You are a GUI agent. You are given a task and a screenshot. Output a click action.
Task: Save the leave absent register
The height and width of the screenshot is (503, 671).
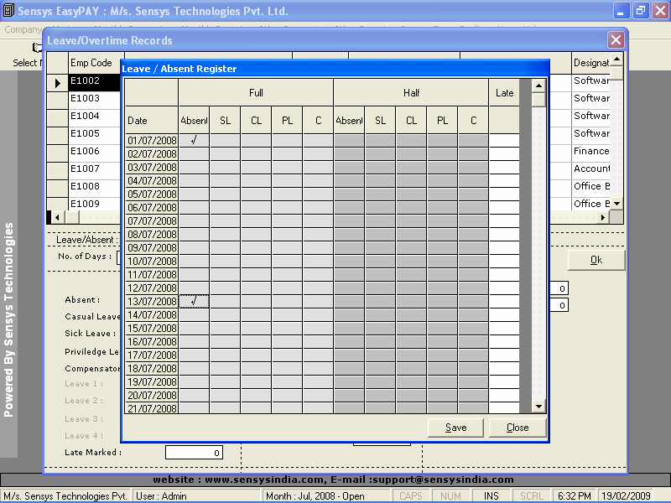coord(455,428)
